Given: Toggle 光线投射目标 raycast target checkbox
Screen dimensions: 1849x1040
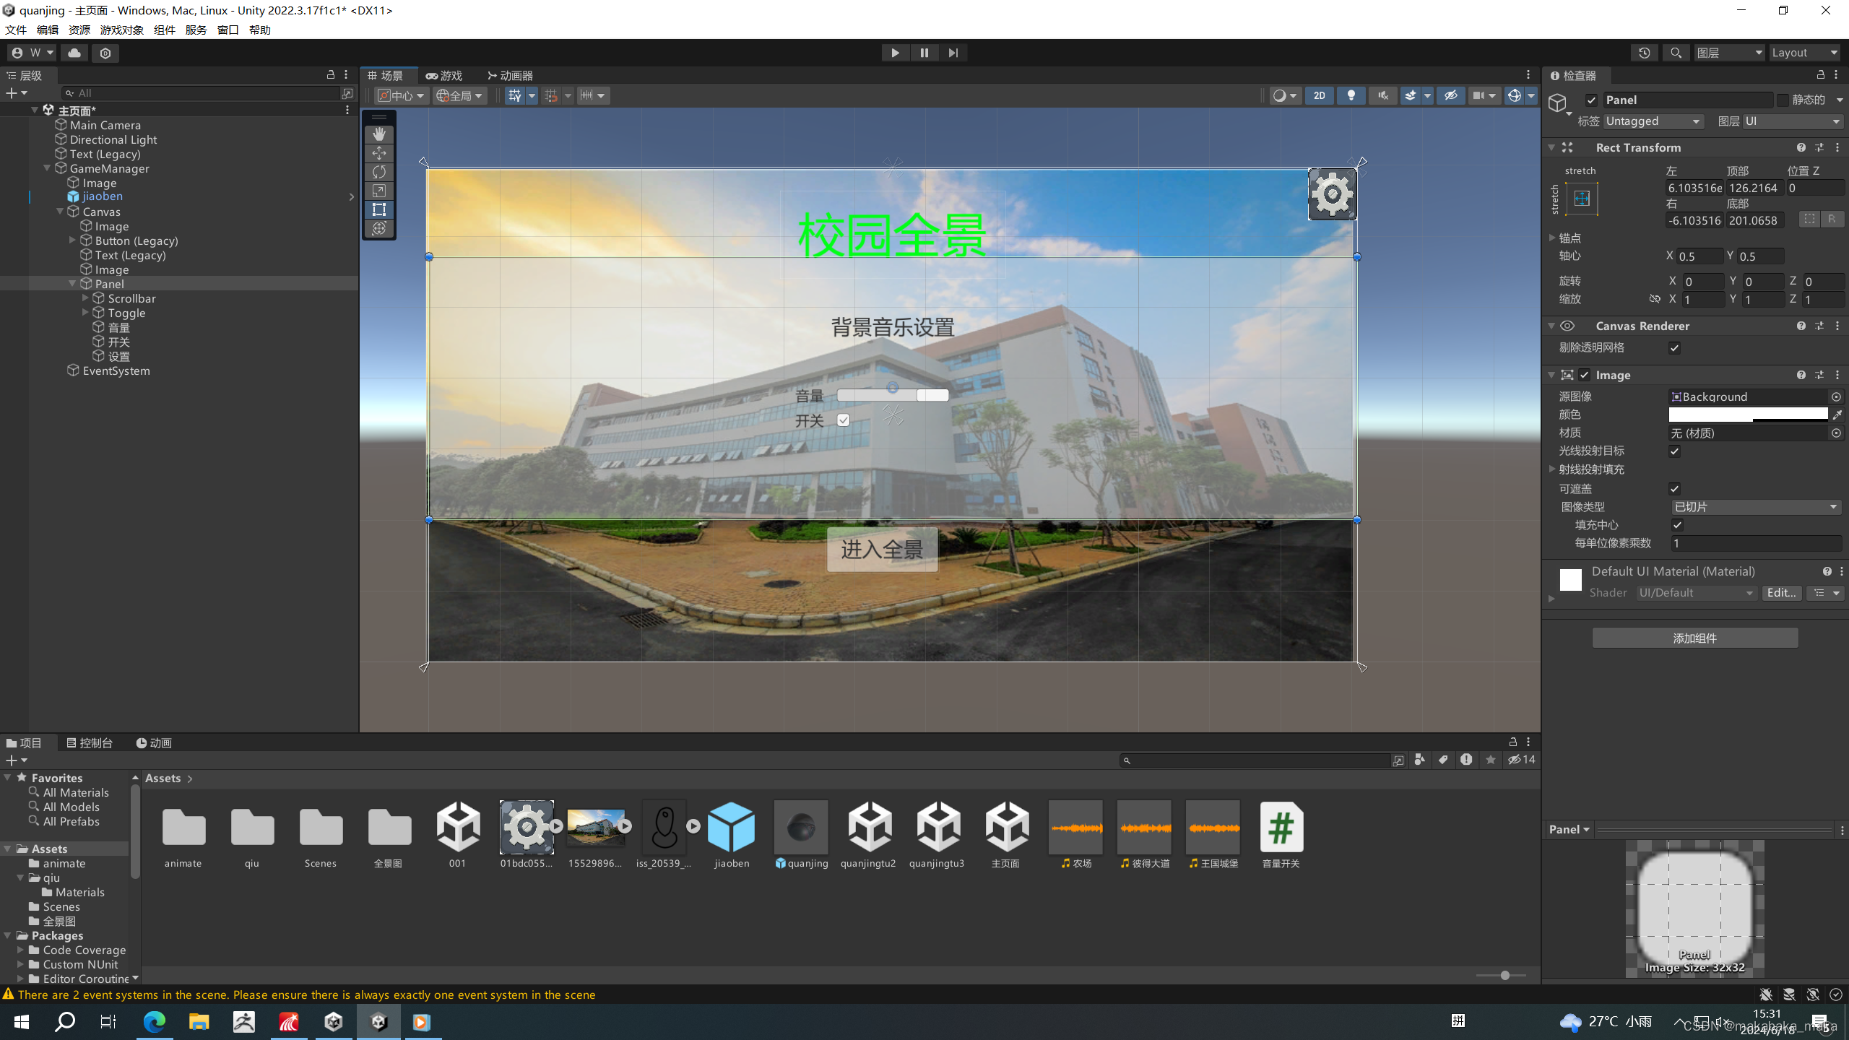Looking at the screenshot, I should tap(1674, 451).
